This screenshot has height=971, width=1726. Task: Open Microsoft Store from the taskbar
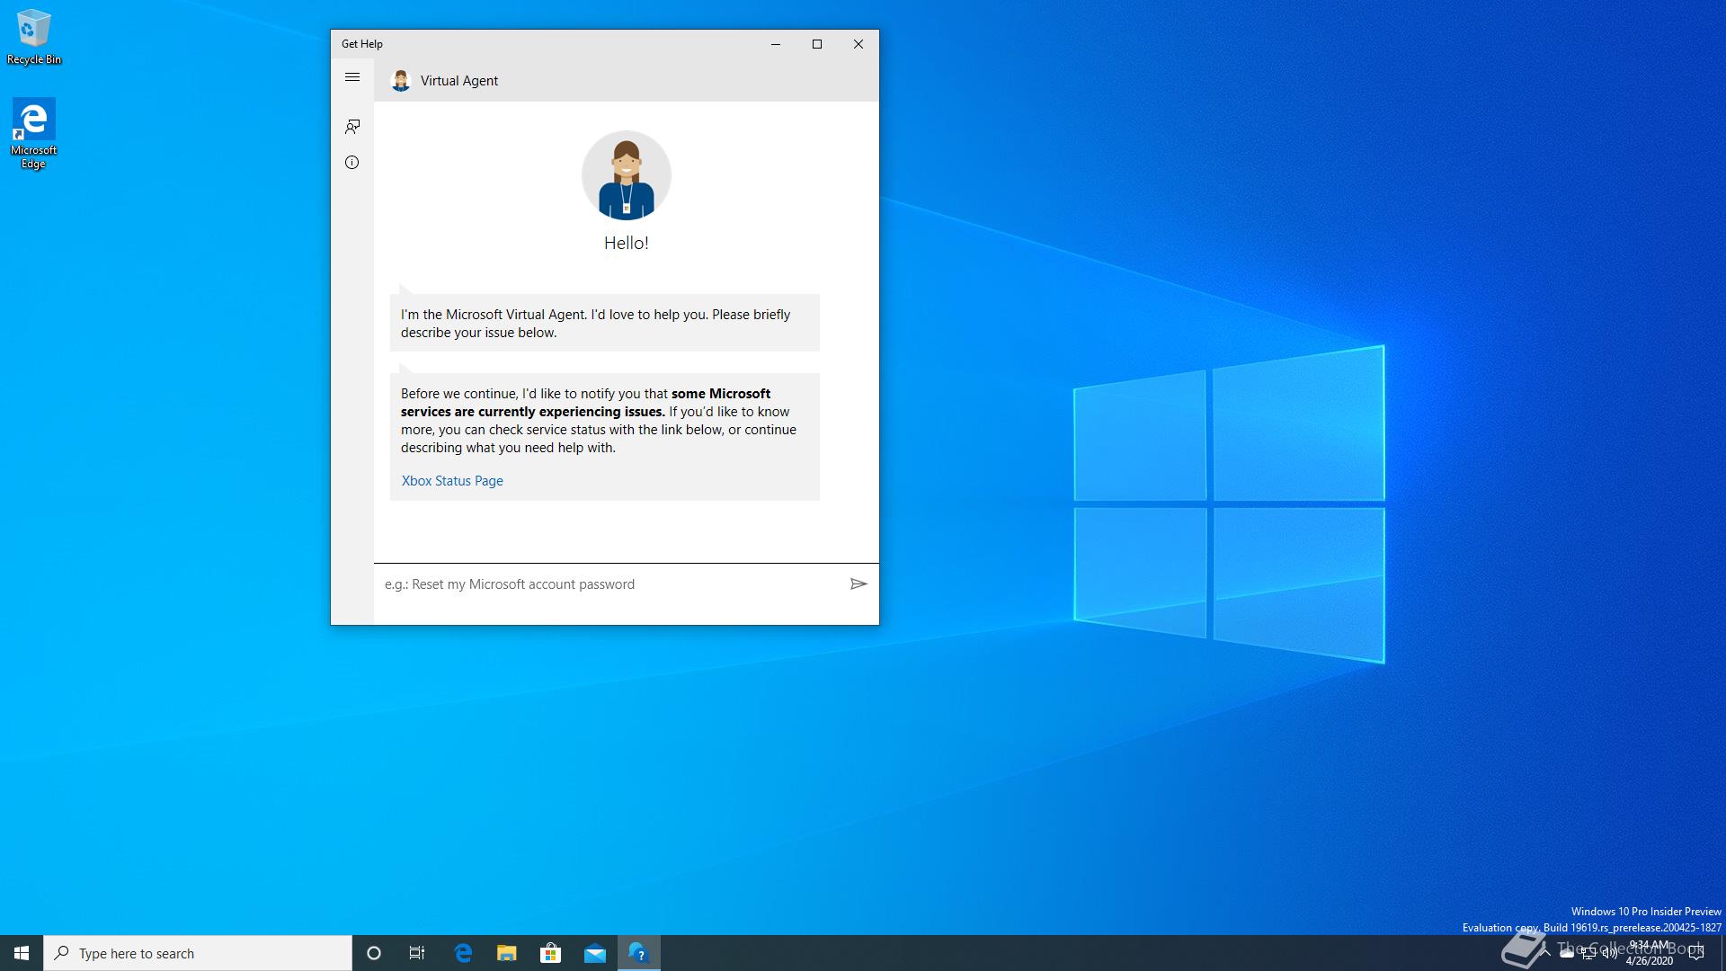pos(550,953)
